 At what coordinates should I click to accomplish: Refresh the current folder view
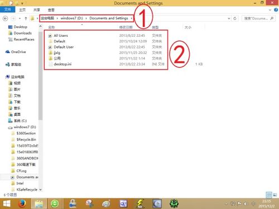[235, 18]
